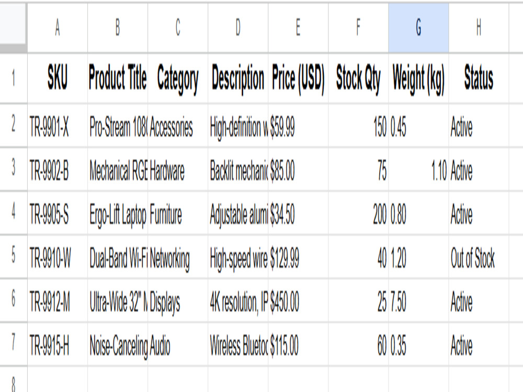The height and width of the screenshot is (392, 523).
Task: Select cell with SKU TR-9910-W
Action: click(x=58, y=257)
